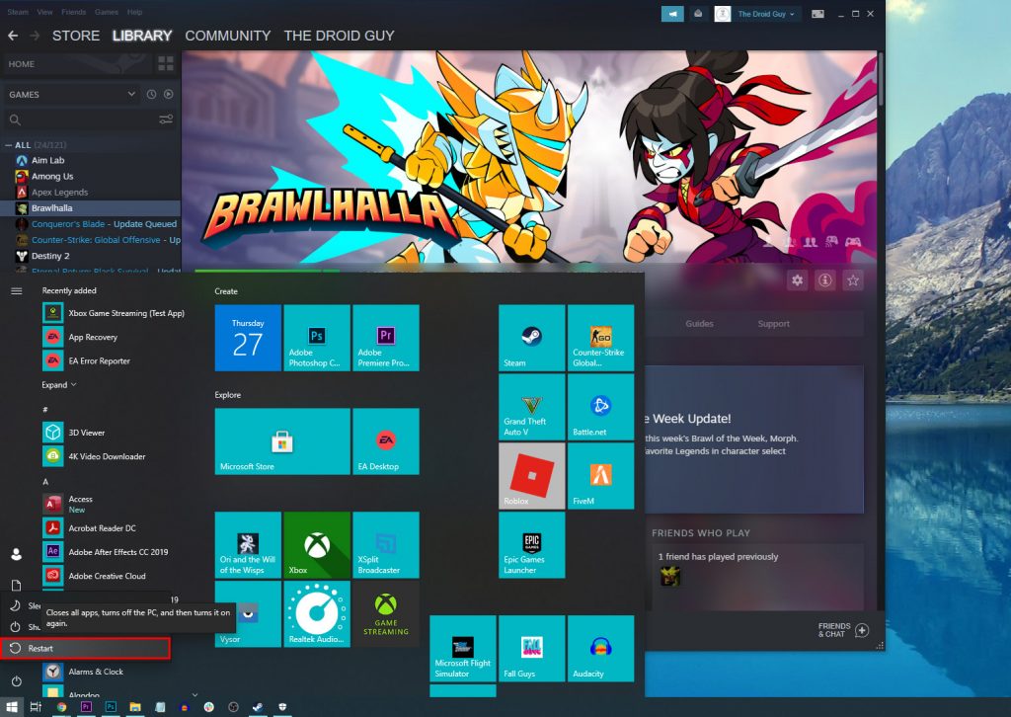This screenshot has height=717, width=1011.
Task: Open the Fall Guys tile
Action: click(532, 649)
